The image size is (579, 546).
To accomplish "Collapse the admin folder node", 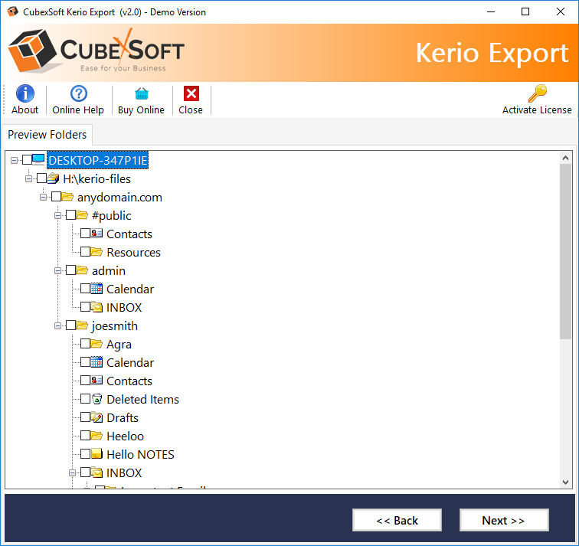I will click(x=58, y=270).
